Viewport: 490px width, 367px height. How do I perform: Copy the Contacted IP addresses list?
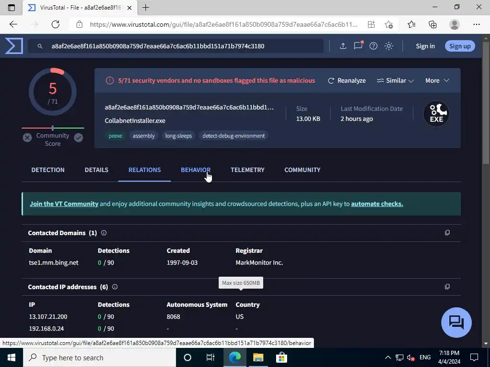coord(447,287)
